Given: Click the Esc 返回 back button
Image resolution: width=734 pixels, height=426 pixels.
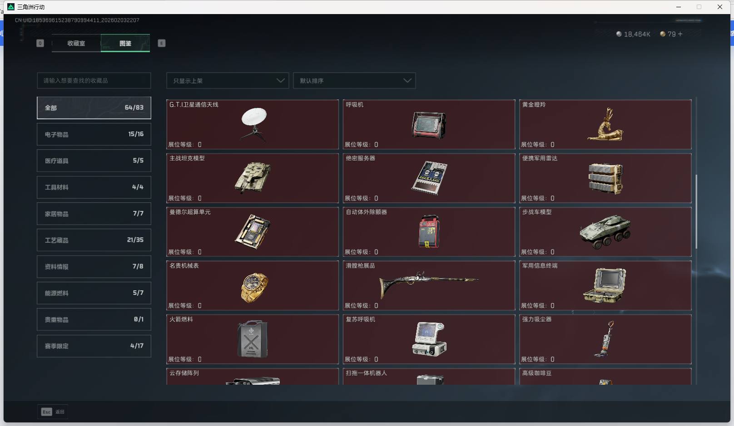Looking at the screenshot, I should tap(52, 411).
